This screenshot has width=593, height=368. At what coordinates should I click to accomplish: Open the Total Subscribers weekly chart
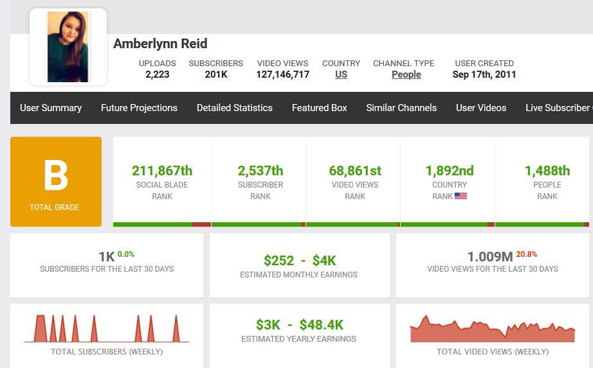107,328
